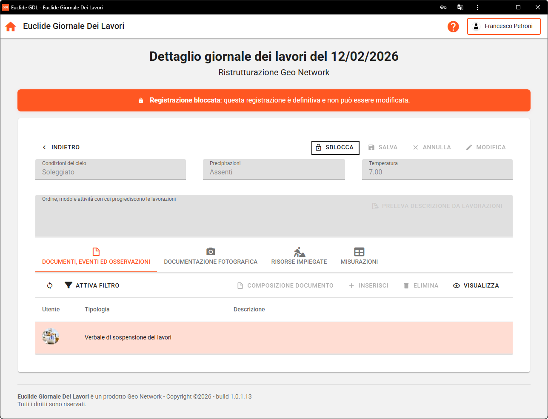Image resolution: width=548 pixels, height=419 pixels.
Task: Enable the filter with ATTIVA FILTRO
Action: 92,286
